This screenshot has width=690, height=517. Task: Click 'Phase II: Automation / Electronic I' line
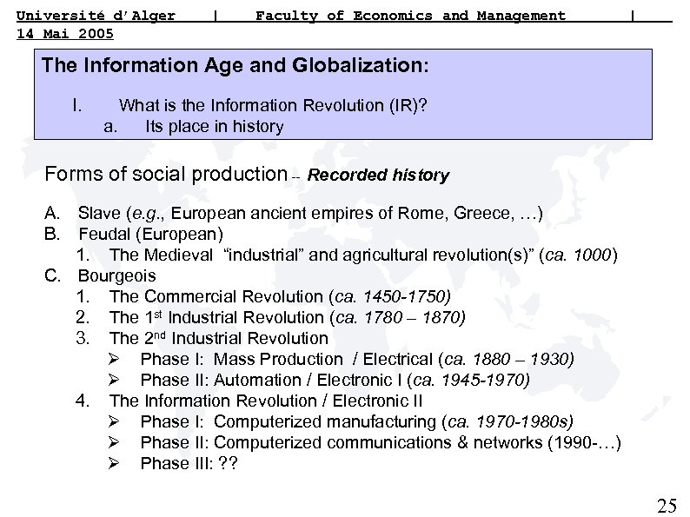(x=335, y=381)
